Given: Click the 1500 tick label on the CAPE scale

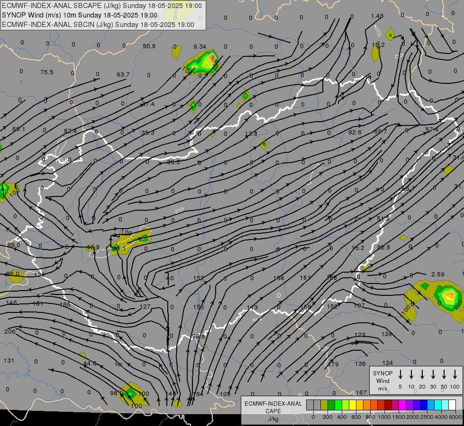Looking at the screenshot, I should tap(398, 417).
